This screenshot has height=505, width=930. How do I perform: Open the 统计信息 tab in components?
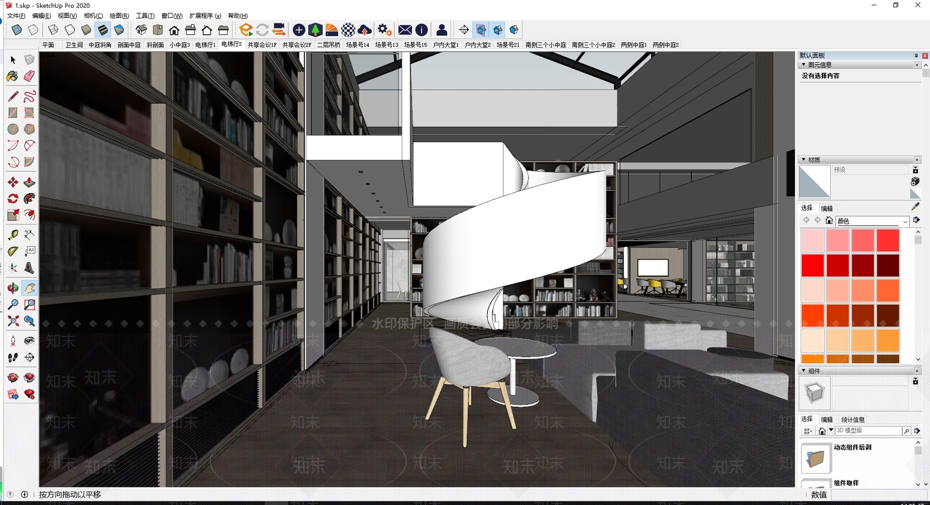(853, 420)
